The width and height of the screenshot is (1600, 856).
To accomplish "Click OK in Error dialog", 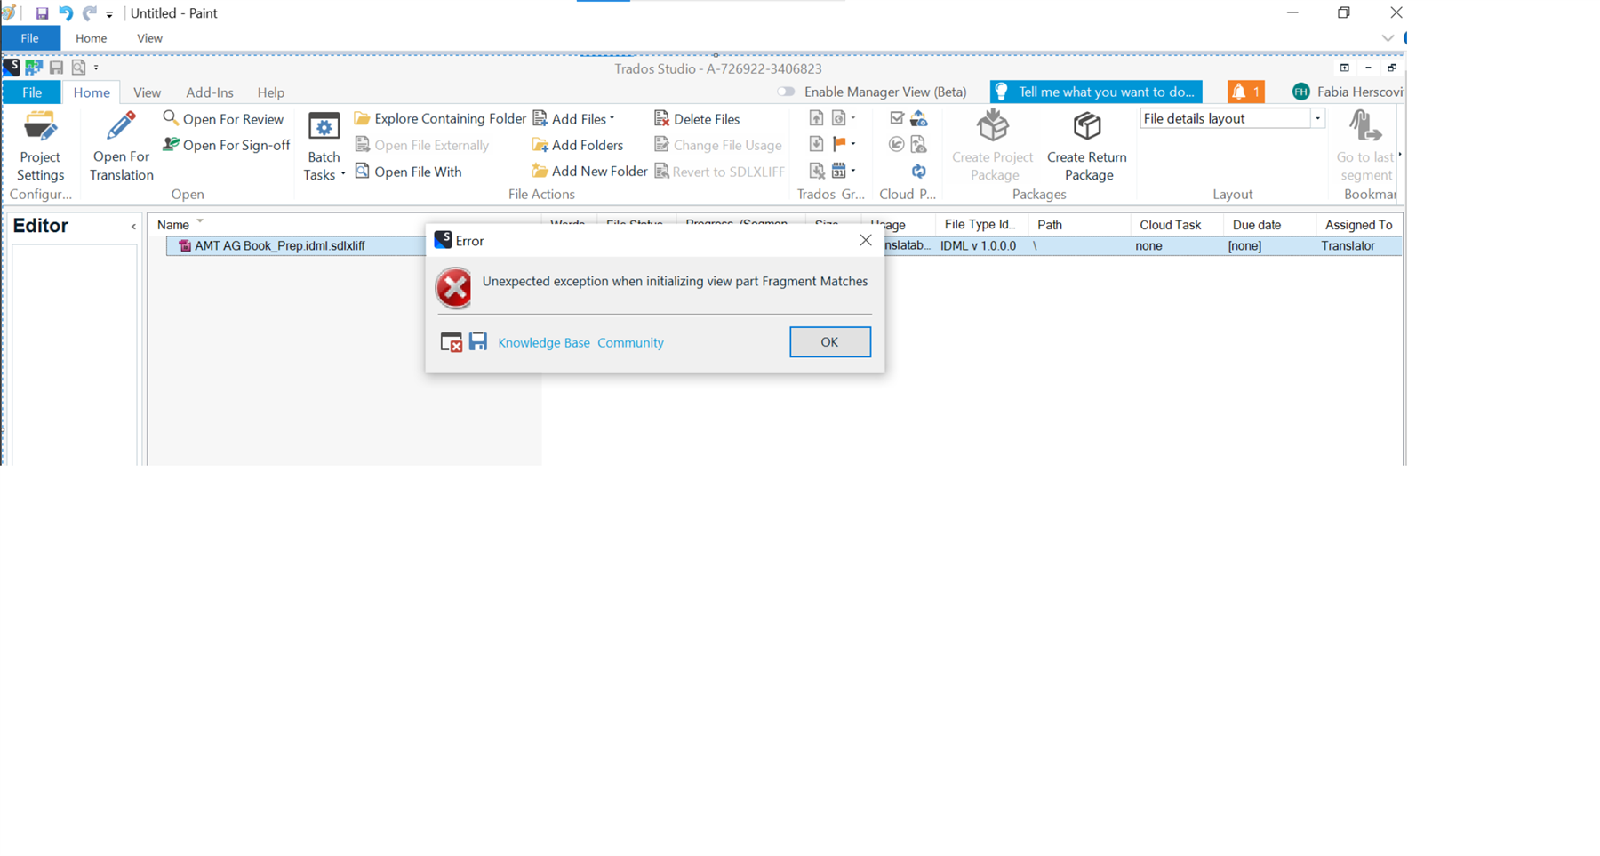I will click(x=829, y=342).
